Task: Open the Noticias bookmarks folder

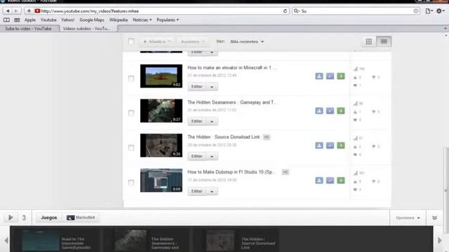Action: point(142,20)
